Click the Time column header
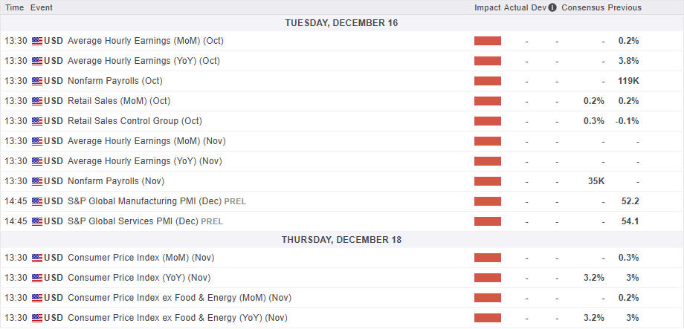 [15, 7]
